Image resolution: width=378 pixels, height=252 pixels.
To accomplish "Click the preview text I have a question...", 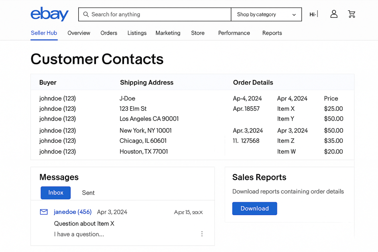I will [79, 234].
